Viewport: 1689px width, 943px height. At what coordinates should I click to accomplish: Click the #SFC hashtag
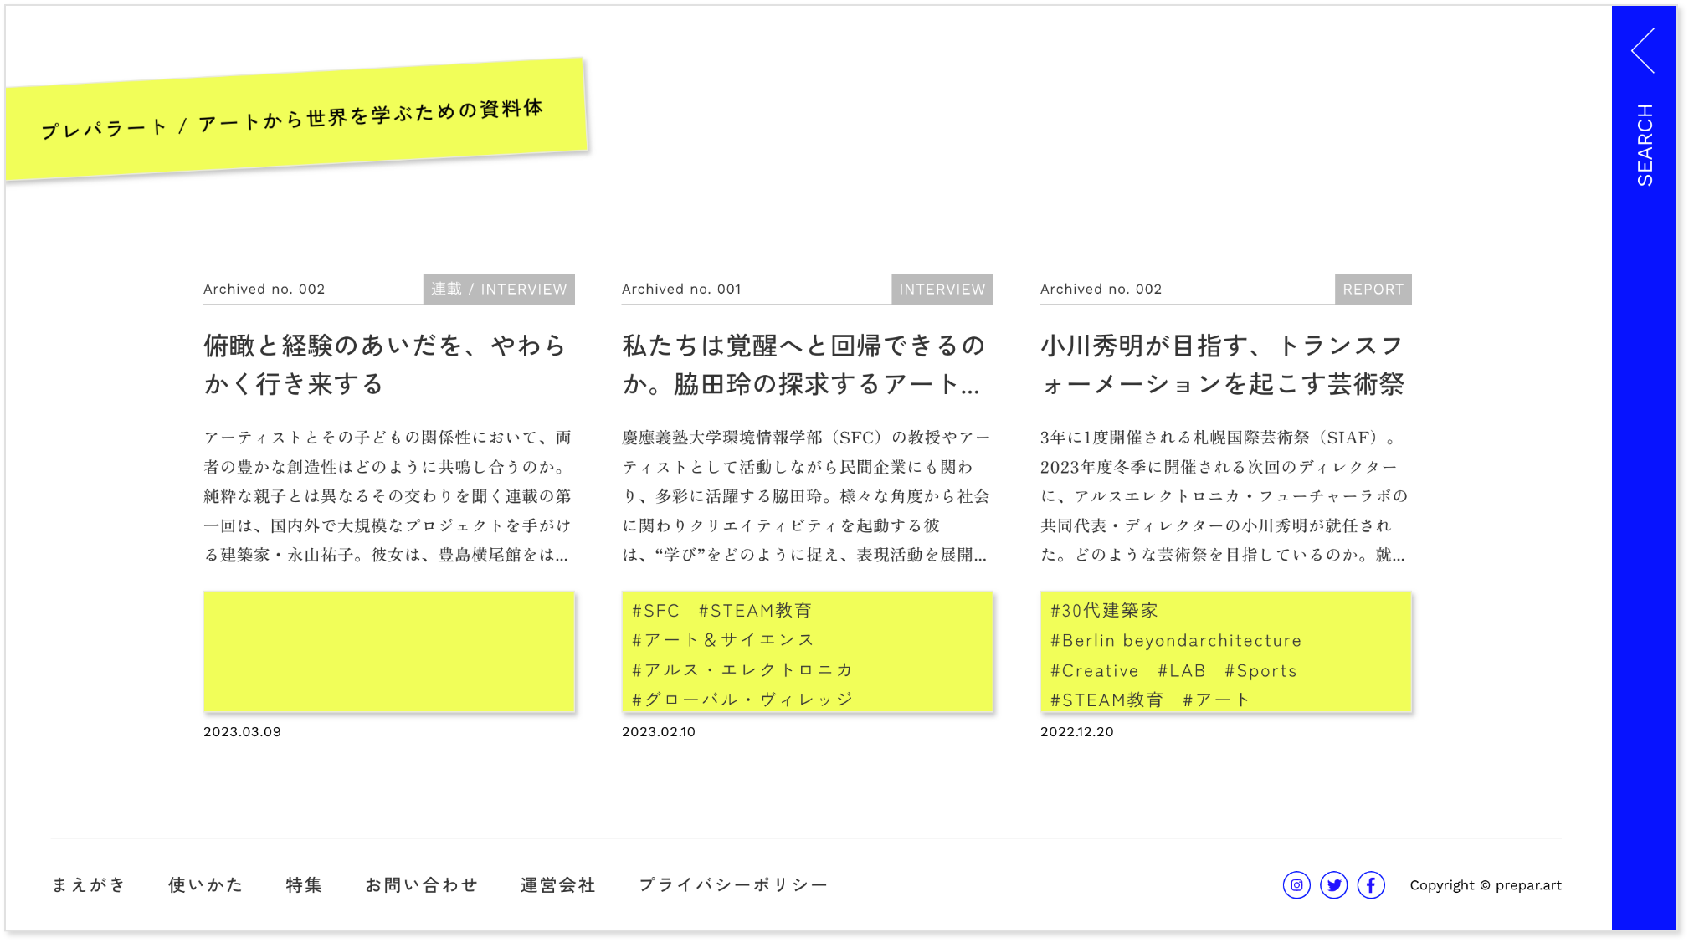655,611
